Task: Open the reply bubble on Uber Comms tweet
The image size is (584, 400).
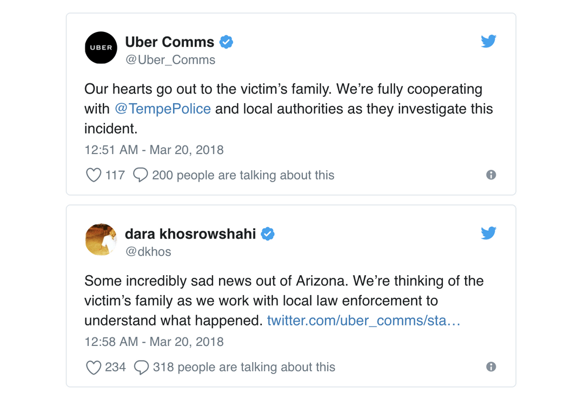Action: pyautogui.click(x=141, y=175)
